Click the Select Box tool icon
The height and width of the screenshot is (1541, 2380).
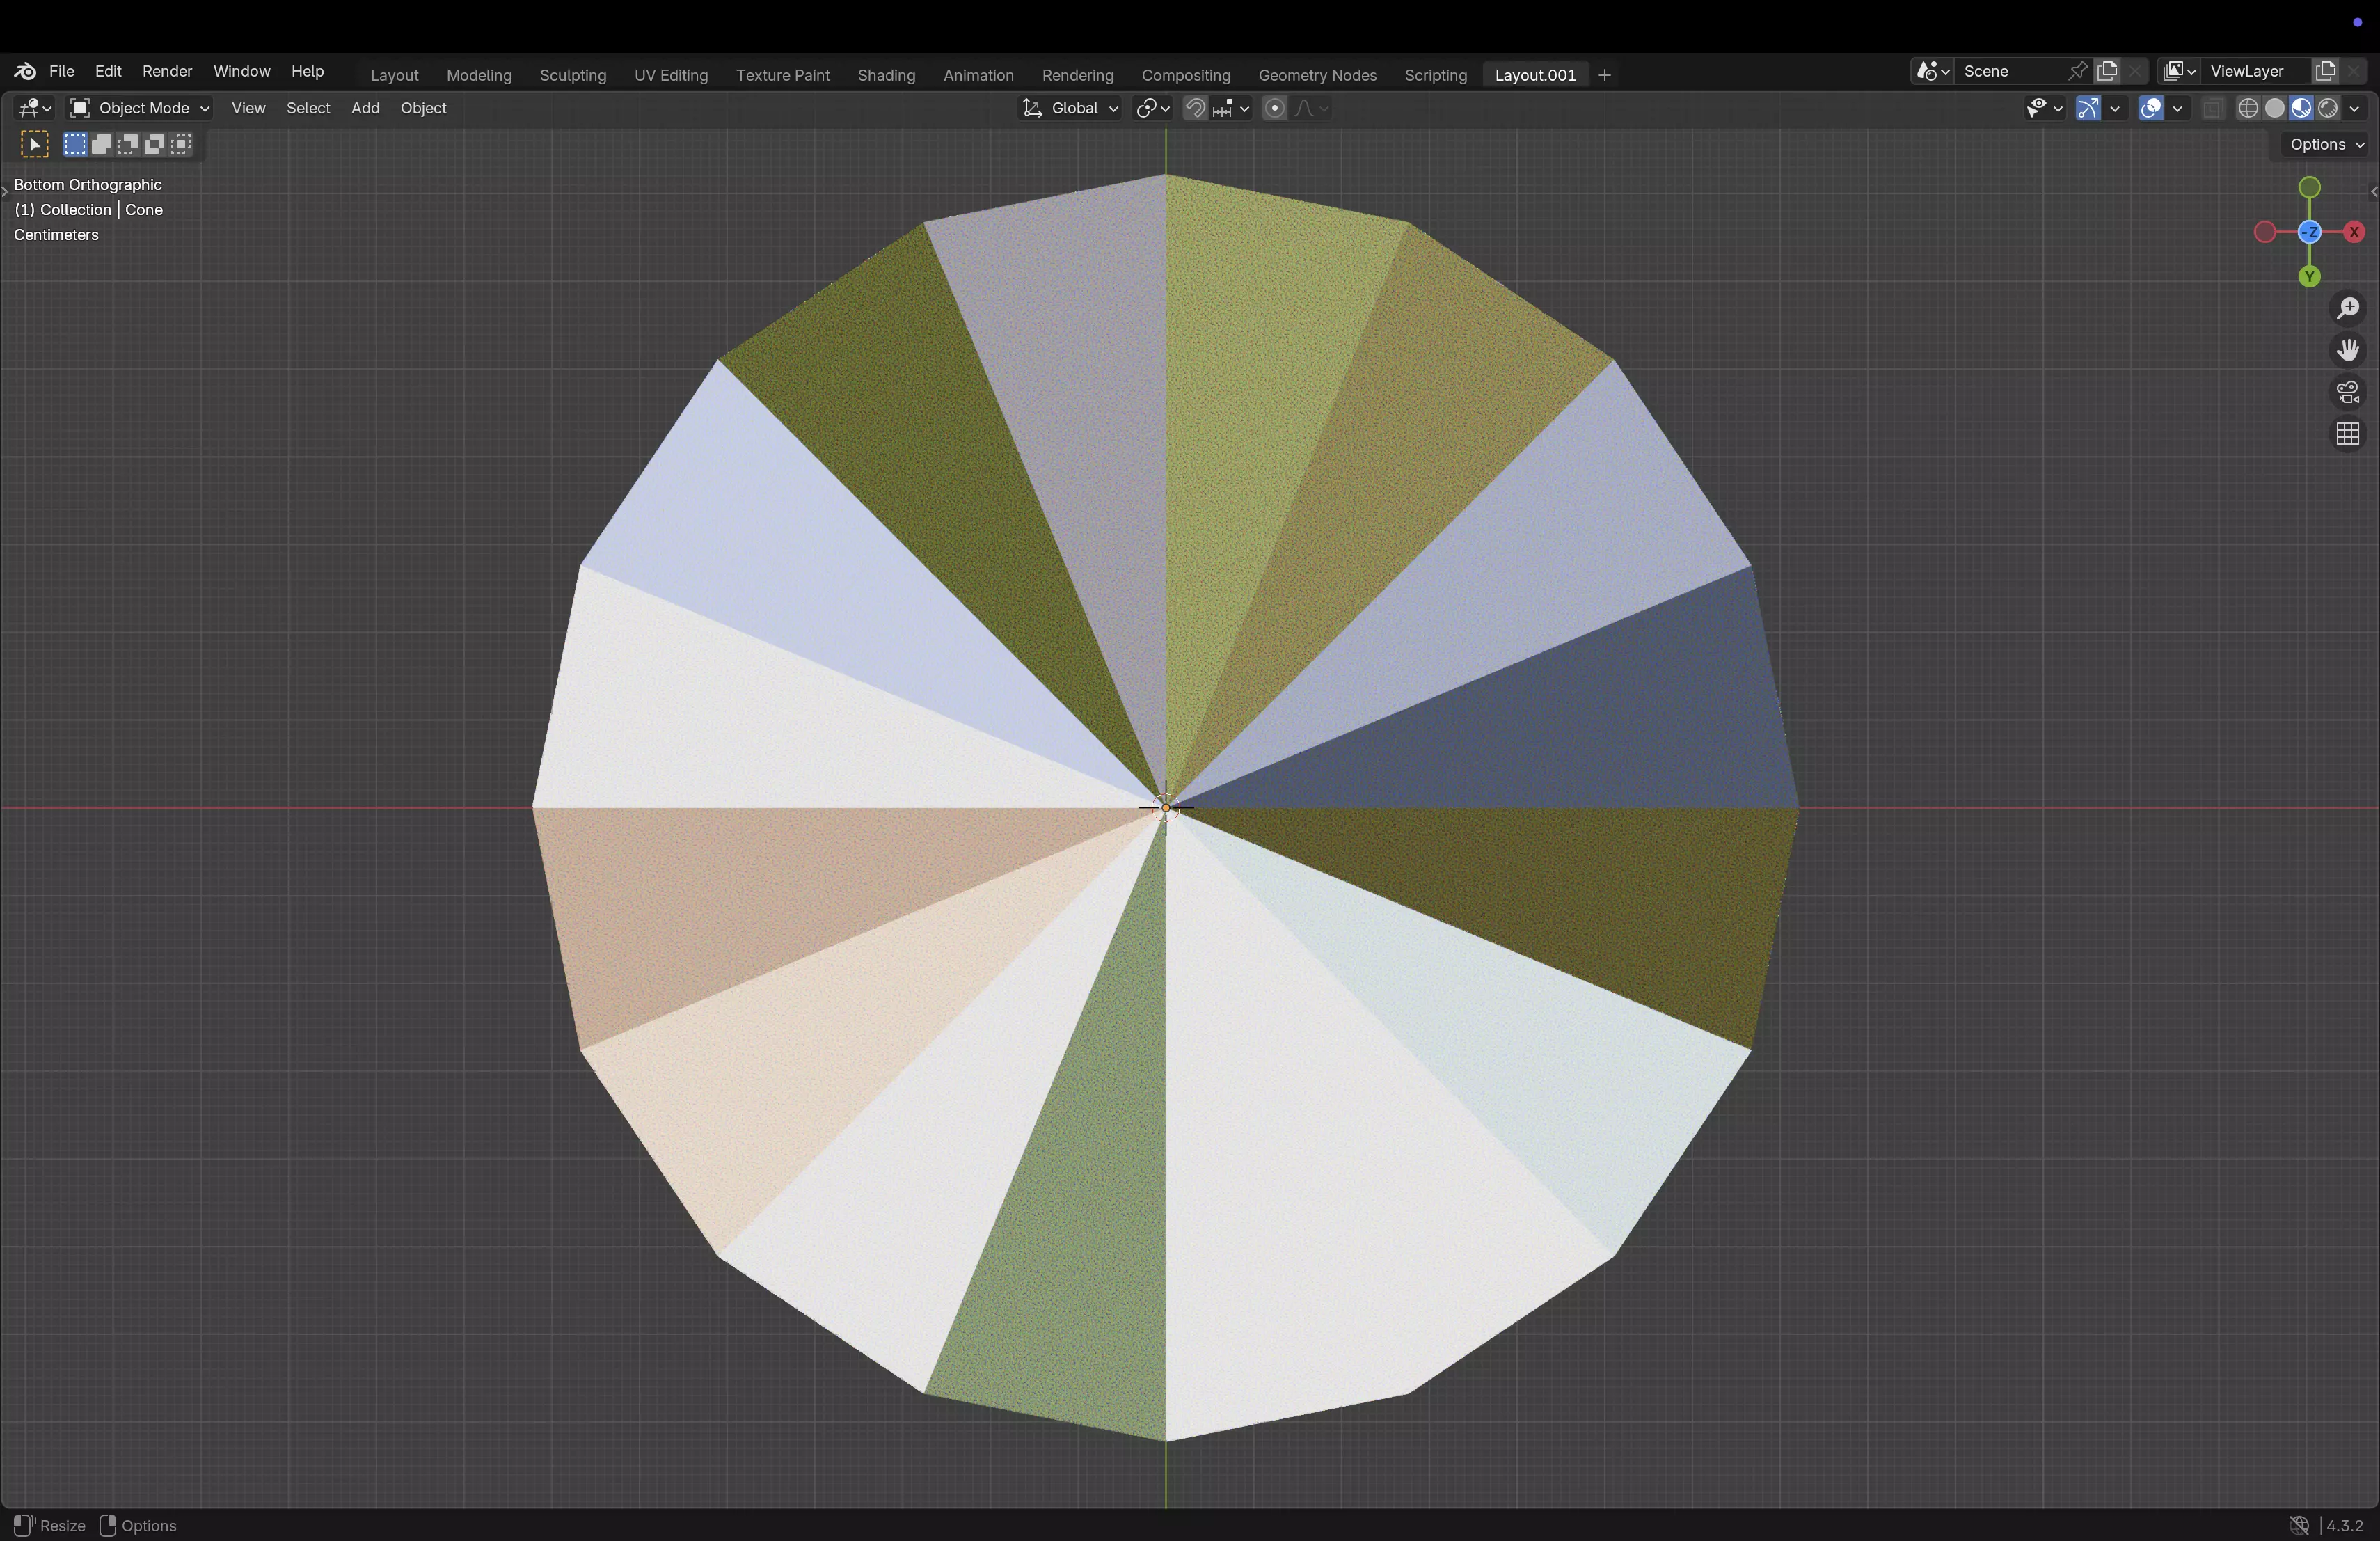pyautogui.click(x=34, y=144)
